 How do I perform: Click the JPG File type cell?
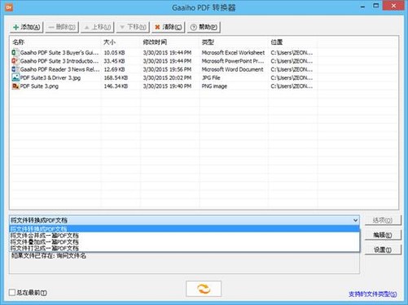tap(211, 78)
